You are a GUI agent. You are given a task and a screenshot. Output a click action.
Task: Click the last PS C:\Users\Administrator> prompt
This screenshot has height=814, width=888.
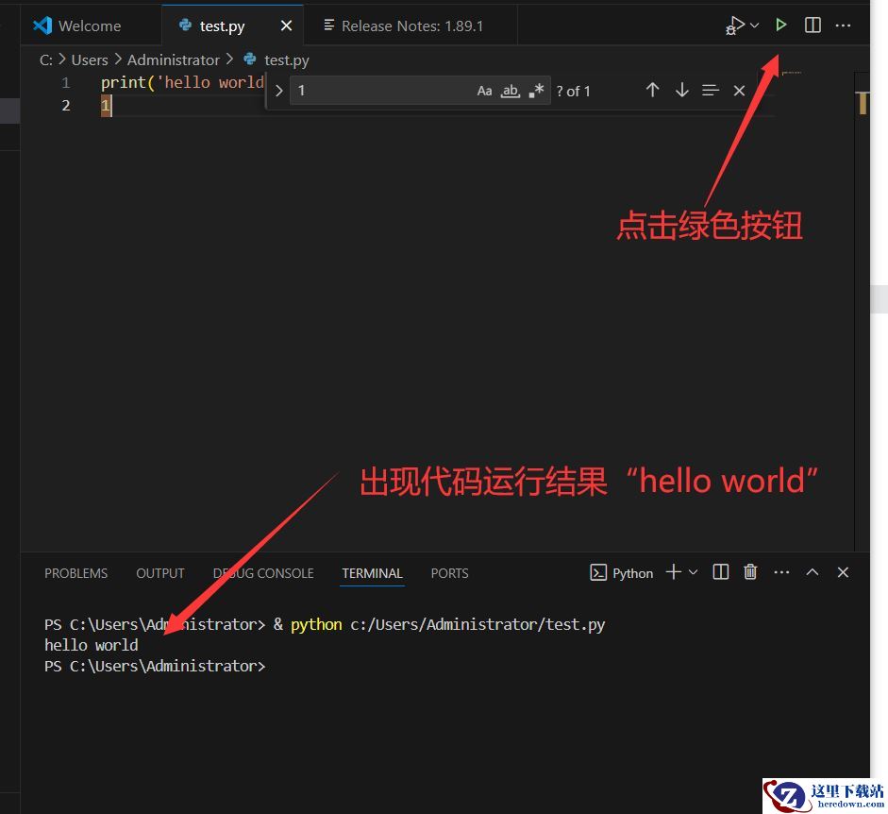(x=155, y=666)
